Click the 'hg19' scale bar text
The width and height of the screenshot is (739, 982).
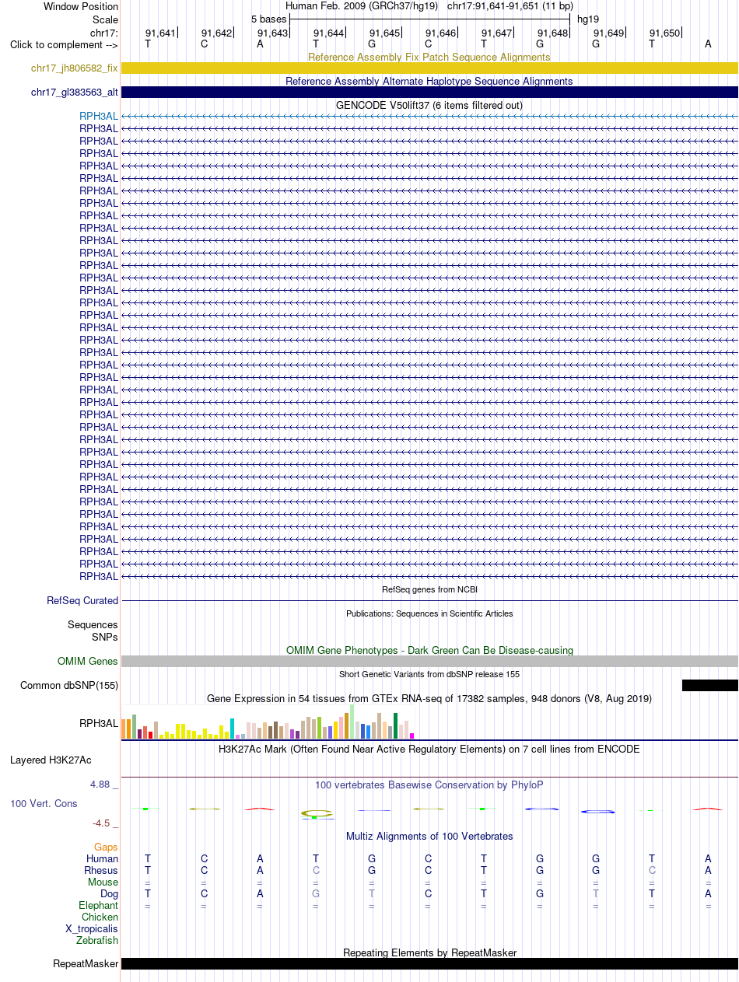pos(588,19)
